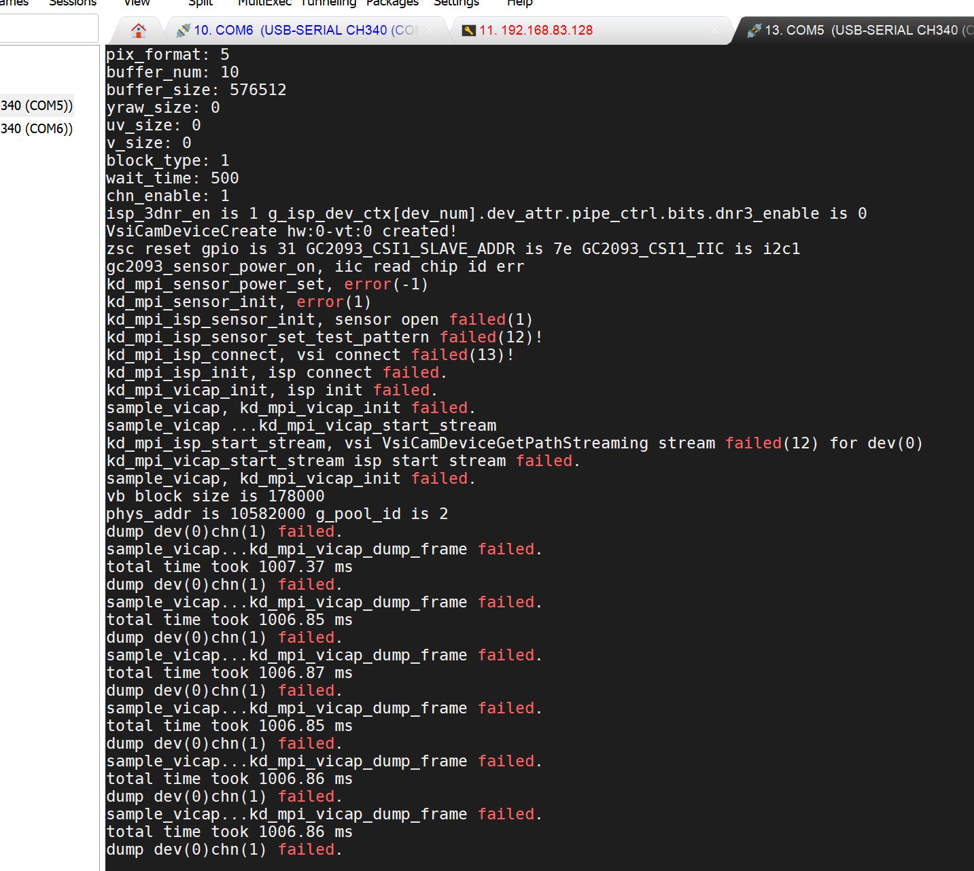
Task: Open the Packages menu
Action: tap(392, 3)
